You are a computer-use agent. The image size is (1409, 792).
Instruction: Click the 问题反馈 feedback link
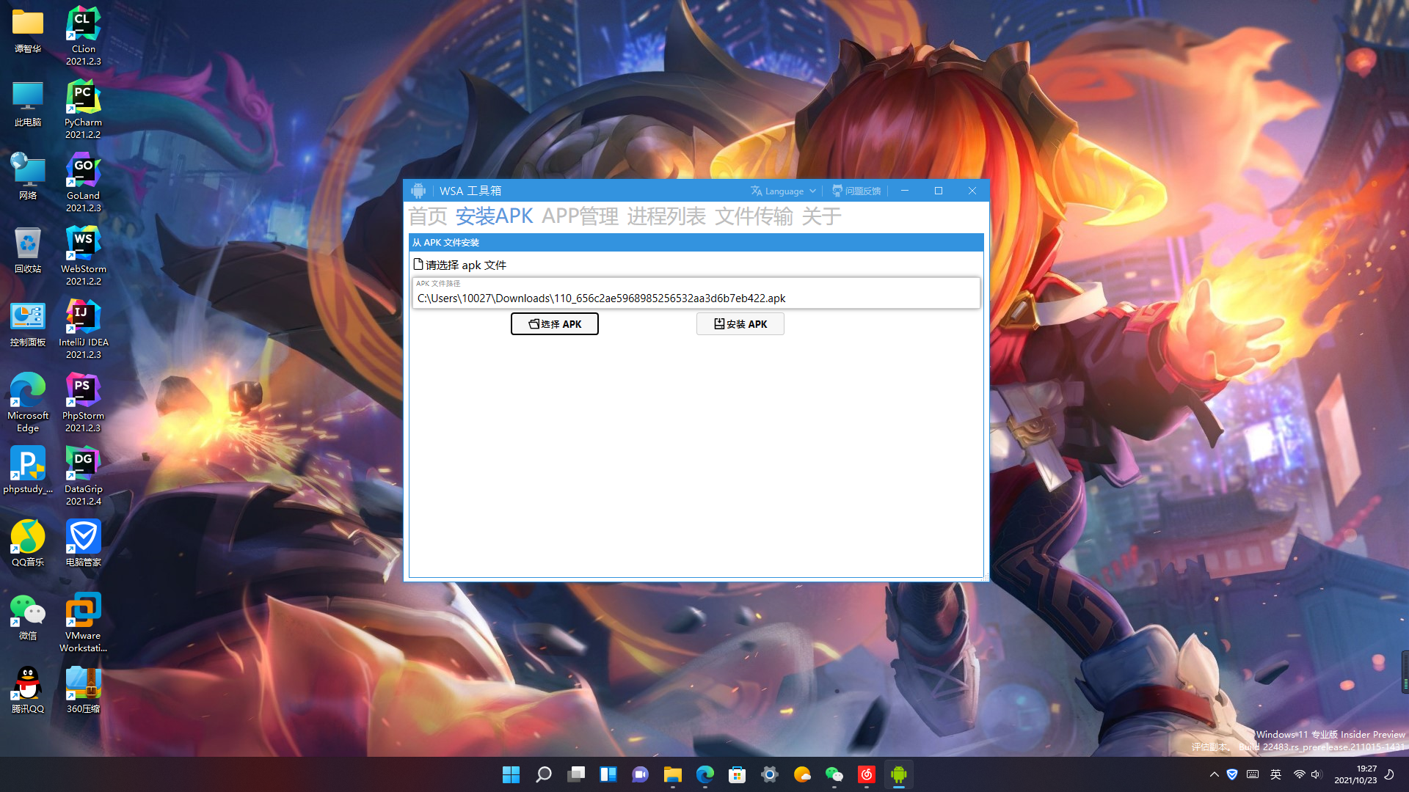click(x=856, y=191)
